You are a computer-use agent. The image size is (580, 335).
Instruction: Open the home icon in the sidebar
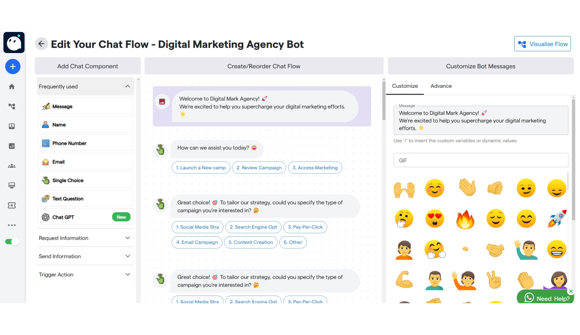(12, 87)
